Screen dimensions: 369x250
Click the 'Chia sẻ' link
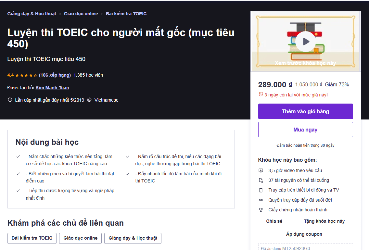point(274,221)
